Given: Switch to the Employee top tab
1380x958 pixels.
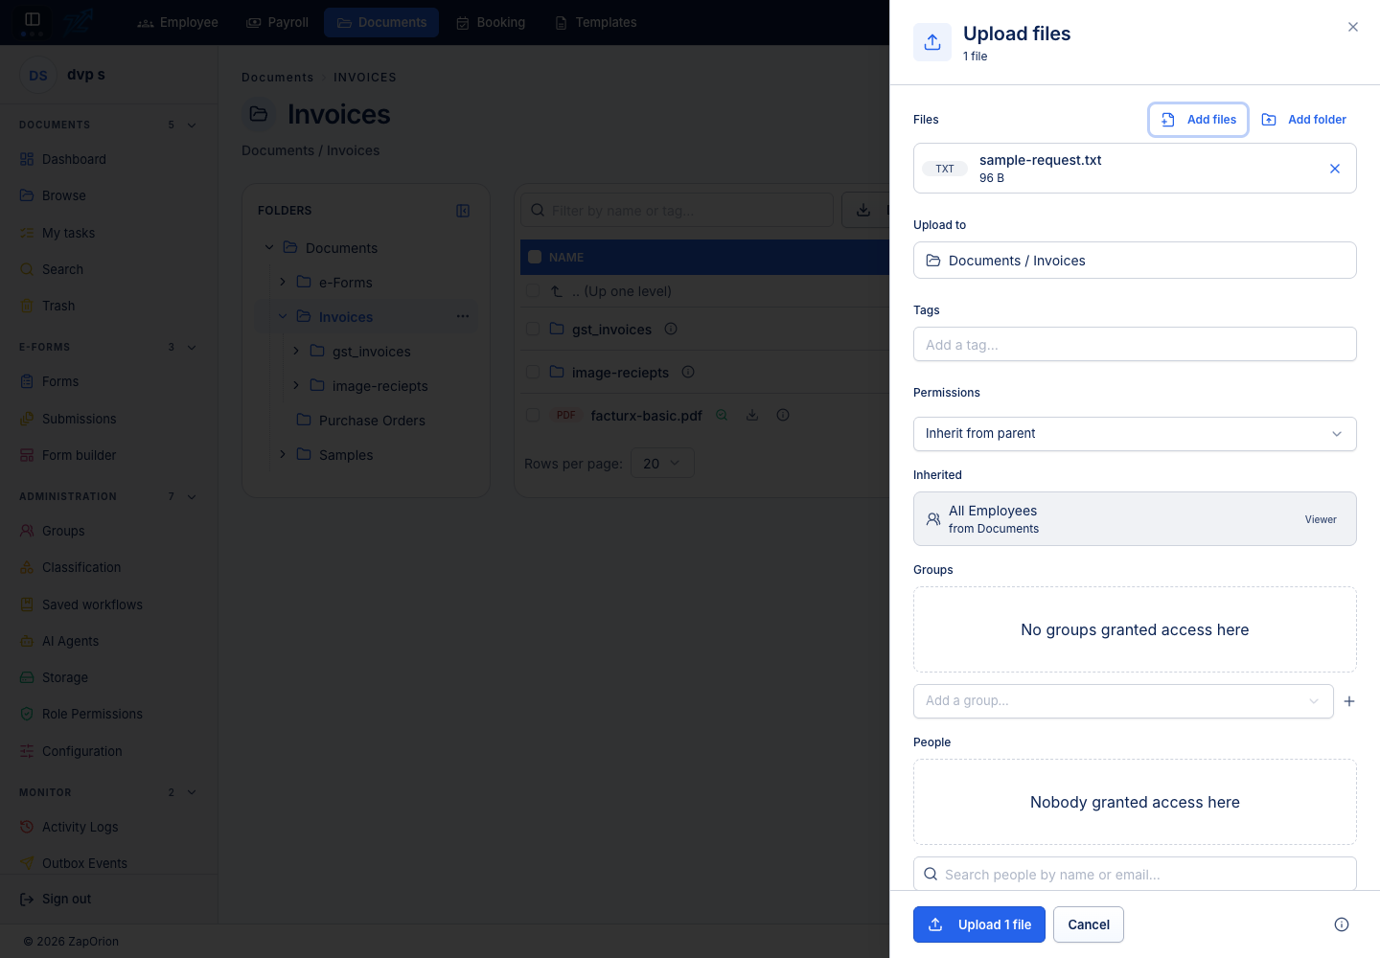Looking at the screenshot, I should click(178, 22).
